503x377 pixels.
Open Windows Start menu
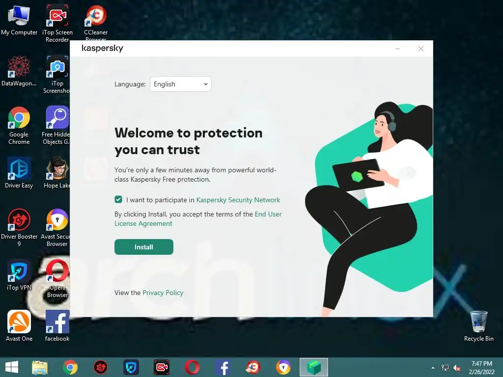tap(12, 367)
